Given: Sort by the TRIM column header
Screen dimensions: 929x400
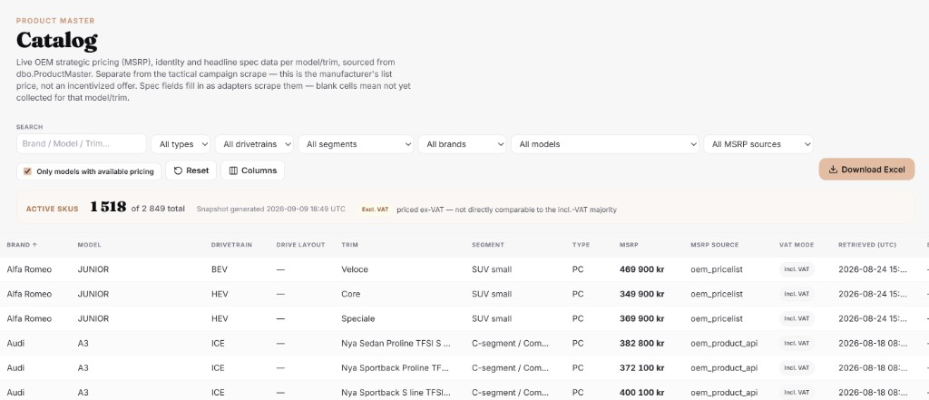Looking at the screenshot, I should click(x=349, y=245).
